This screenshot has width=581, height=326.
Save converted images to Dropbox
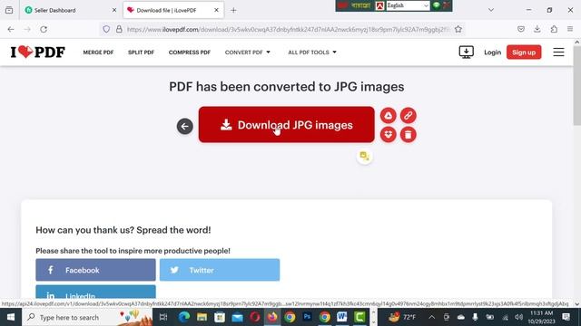coord(388,135)
